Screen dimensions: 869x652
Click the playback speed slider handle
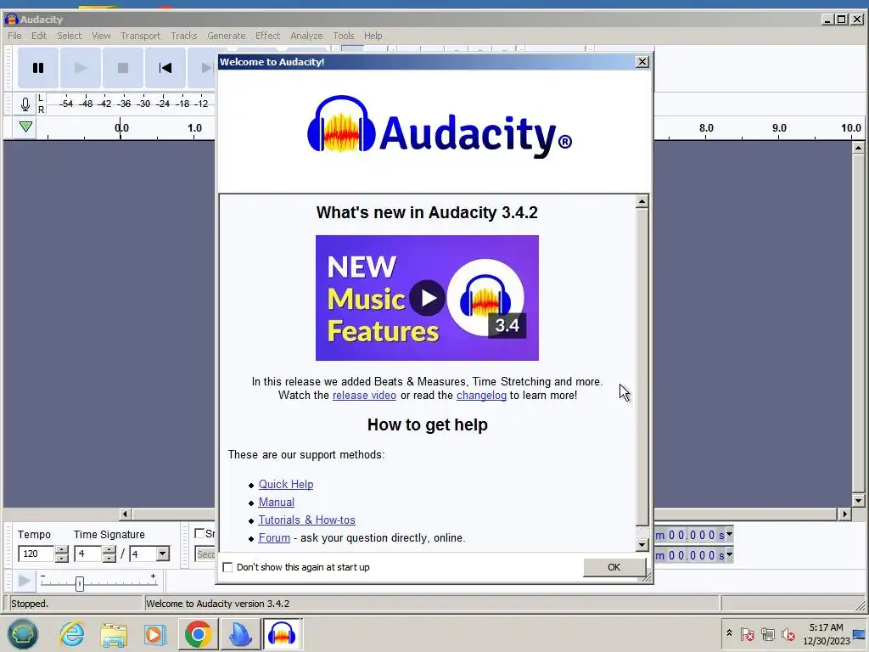[79, 583]
